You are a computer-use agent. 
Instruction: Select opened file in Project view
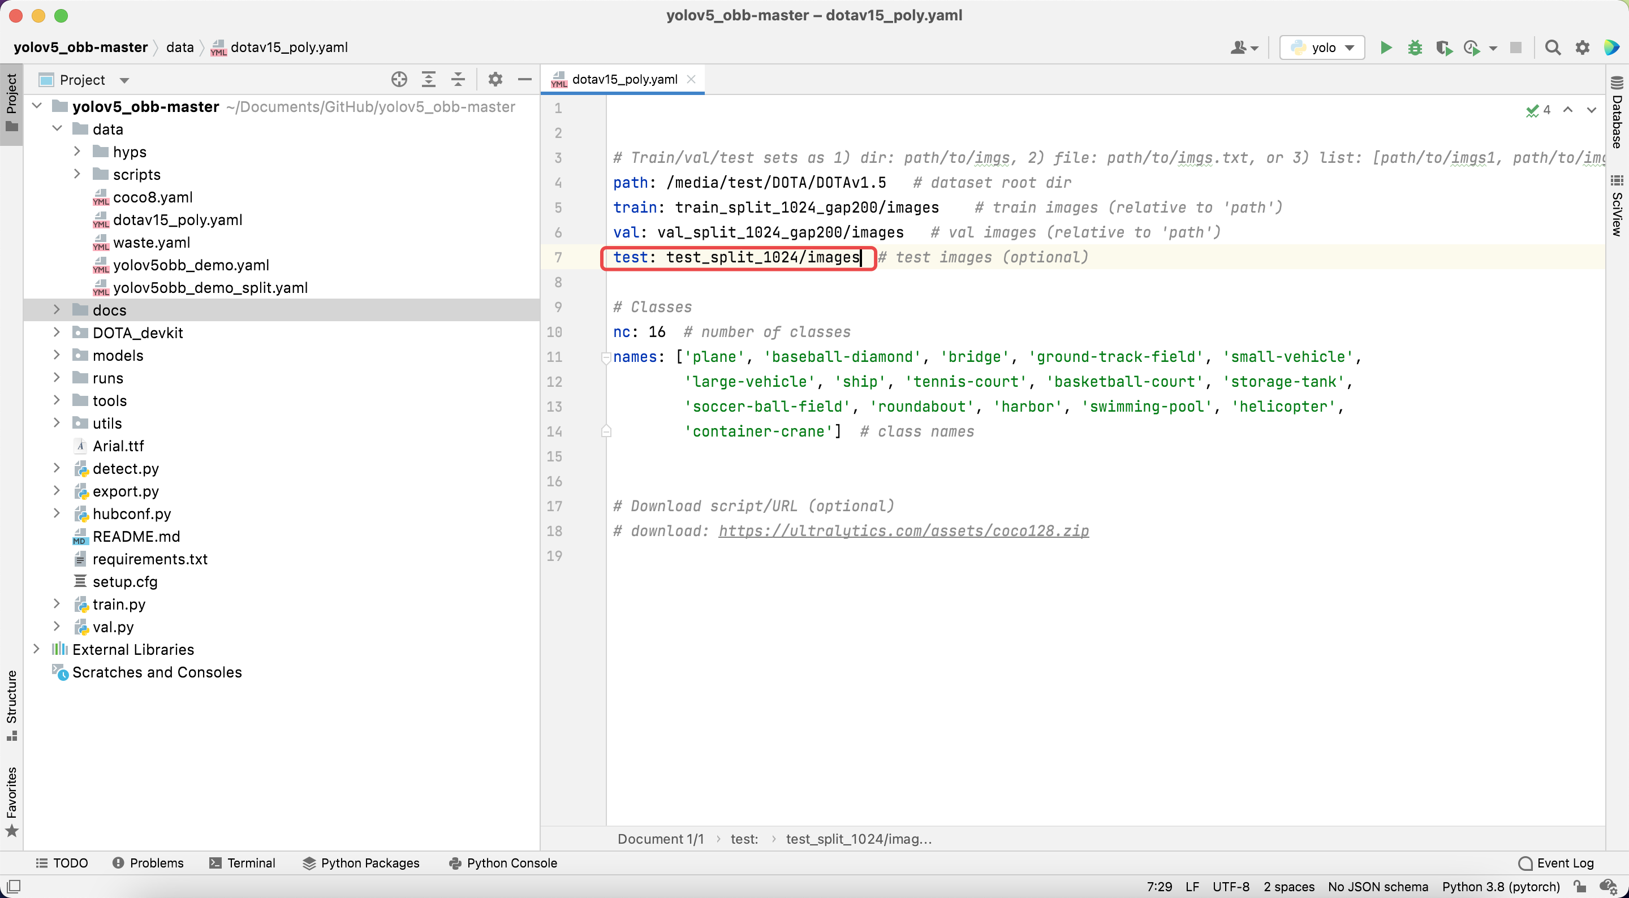coord(398,79)
